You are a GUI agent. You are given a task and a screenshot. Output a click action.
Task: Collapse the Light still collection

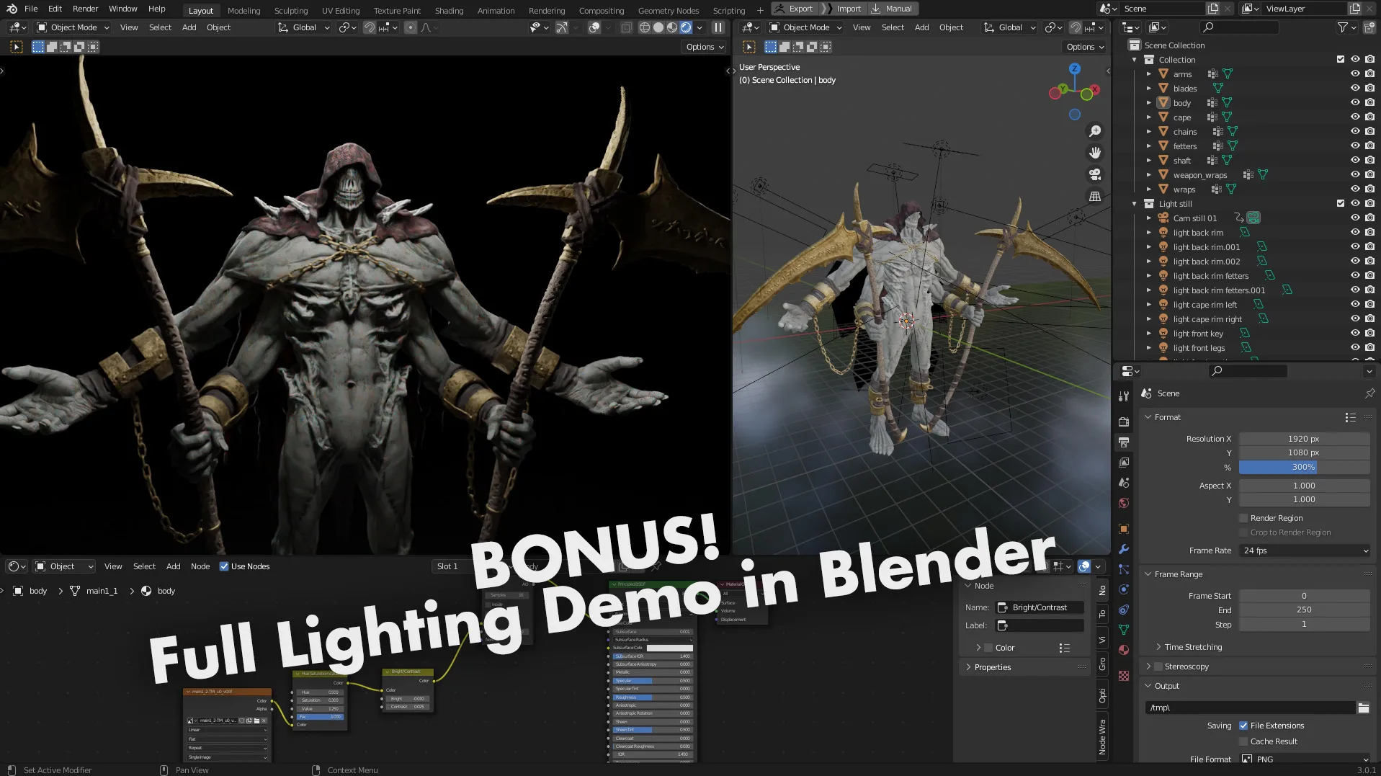[1135, 204]
